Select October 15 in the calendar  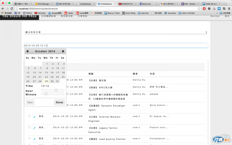point(46,72)
